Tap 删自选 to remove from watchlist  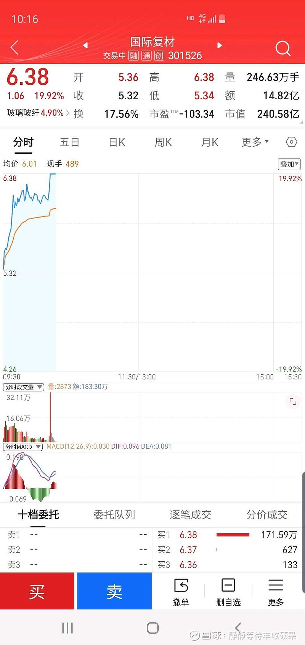[228, 592]
